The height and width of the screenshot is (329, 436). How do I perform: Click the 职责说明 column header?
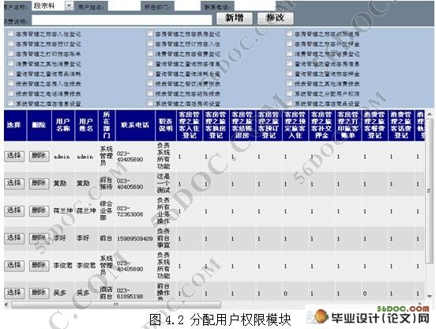(x=166, y=125)
